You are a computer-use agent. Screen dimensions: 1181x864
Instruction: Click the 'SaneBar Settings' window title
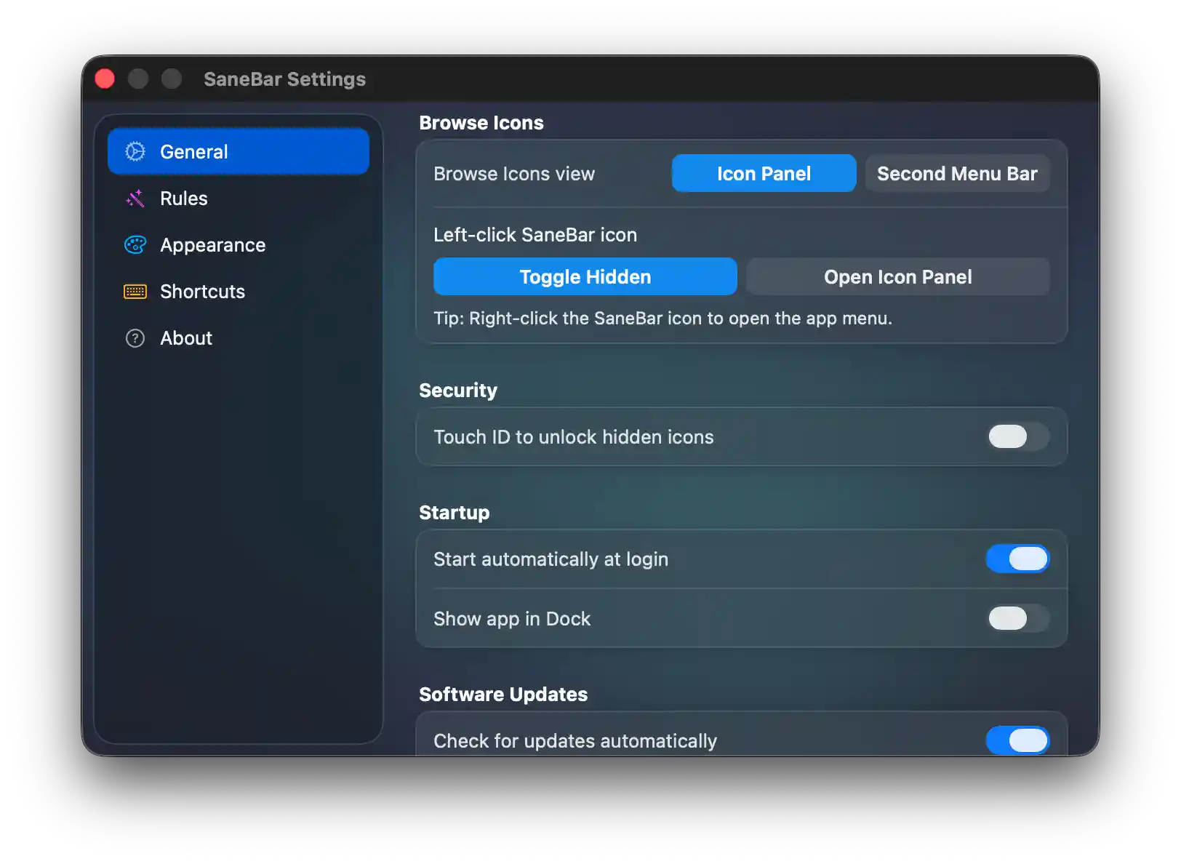pyautogui.click(x=285, y=79)
